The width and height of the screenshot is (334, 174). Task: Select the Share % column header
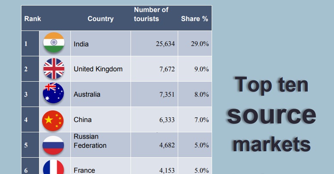(194, 18)
